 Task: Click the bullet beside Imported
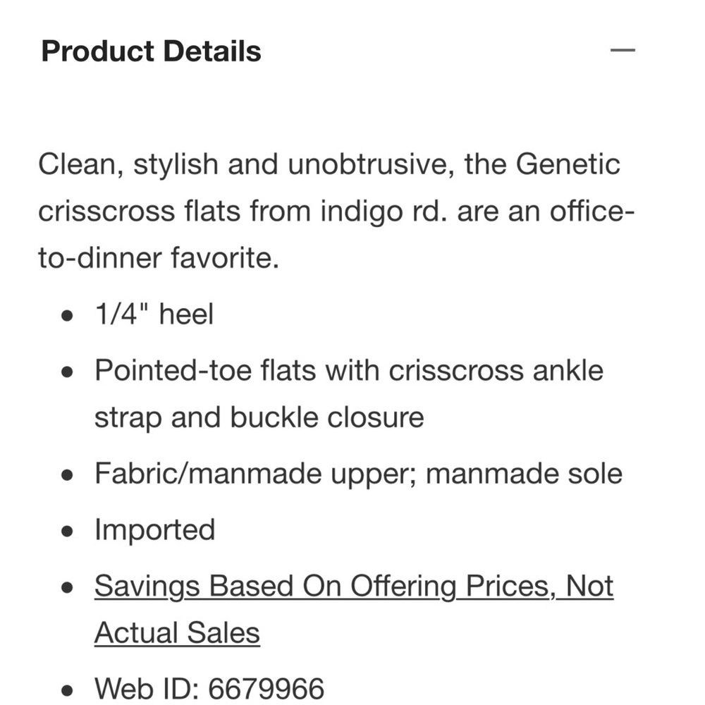tap(68, 530)
